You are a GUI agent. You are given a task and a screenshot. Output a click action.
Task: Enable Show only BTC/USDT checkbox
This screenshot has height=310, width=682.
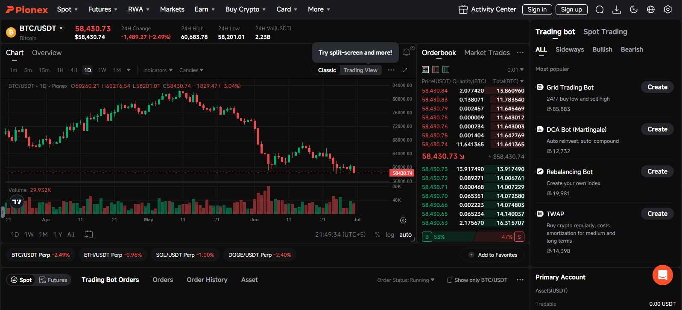pyautogui.click(x=449, y=280)
